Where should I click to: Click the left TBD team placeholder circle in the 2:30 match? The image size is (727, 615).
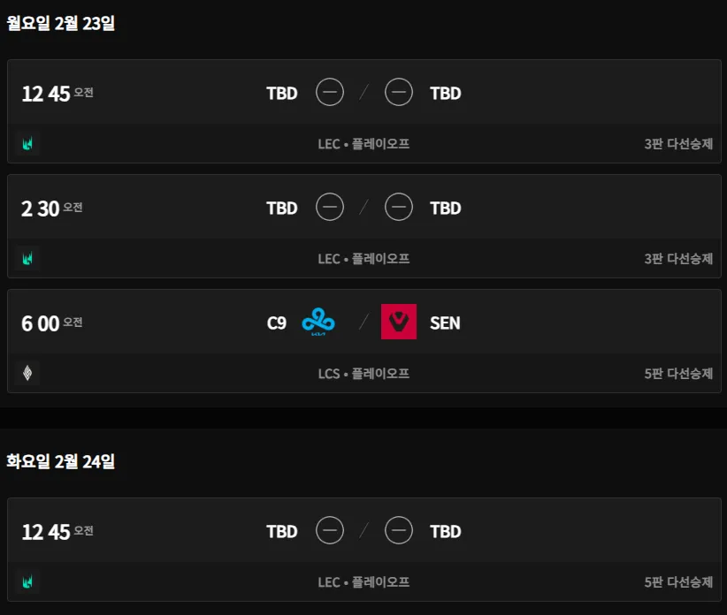330,208
